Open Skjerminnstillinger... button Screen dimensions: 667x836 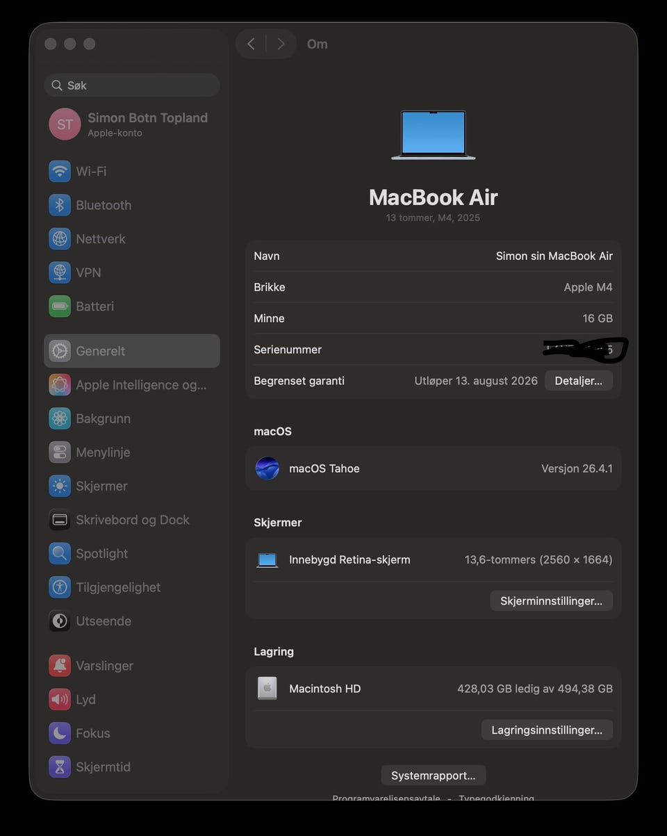point(552,600)
